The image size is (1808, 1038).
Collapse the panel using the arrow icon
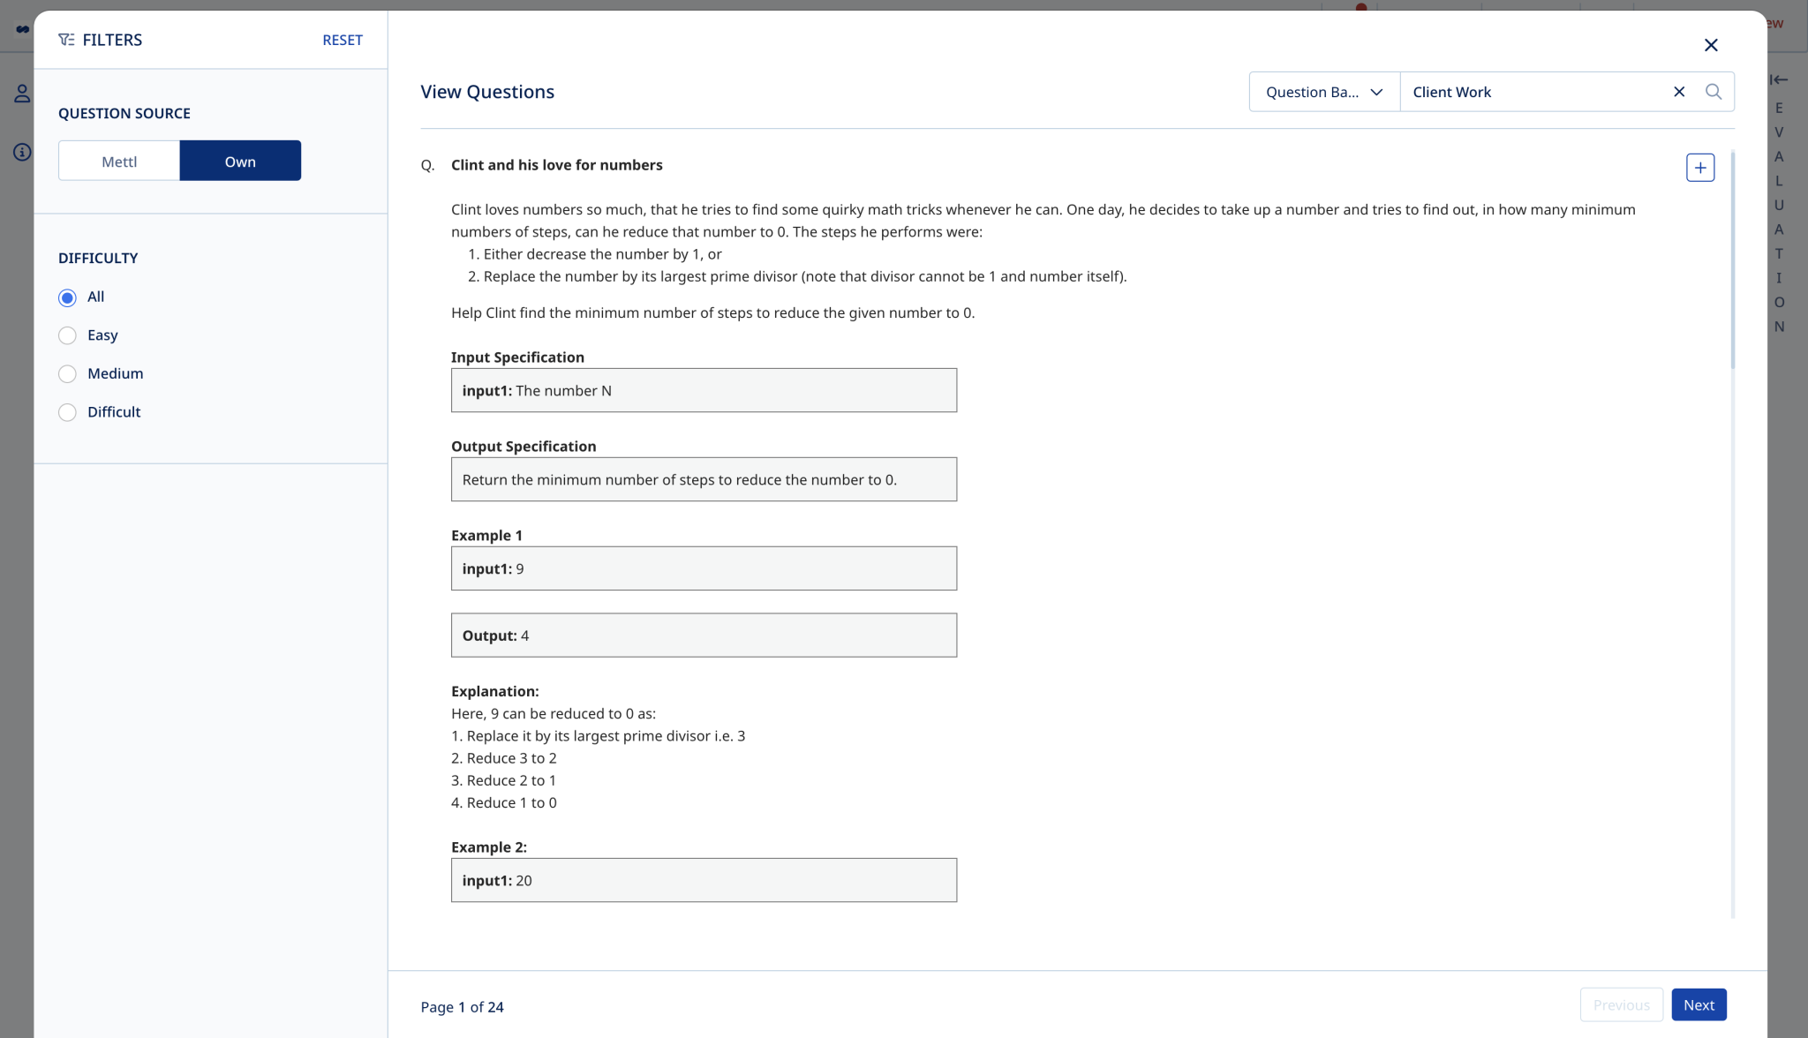click(x=1778, y=79)
